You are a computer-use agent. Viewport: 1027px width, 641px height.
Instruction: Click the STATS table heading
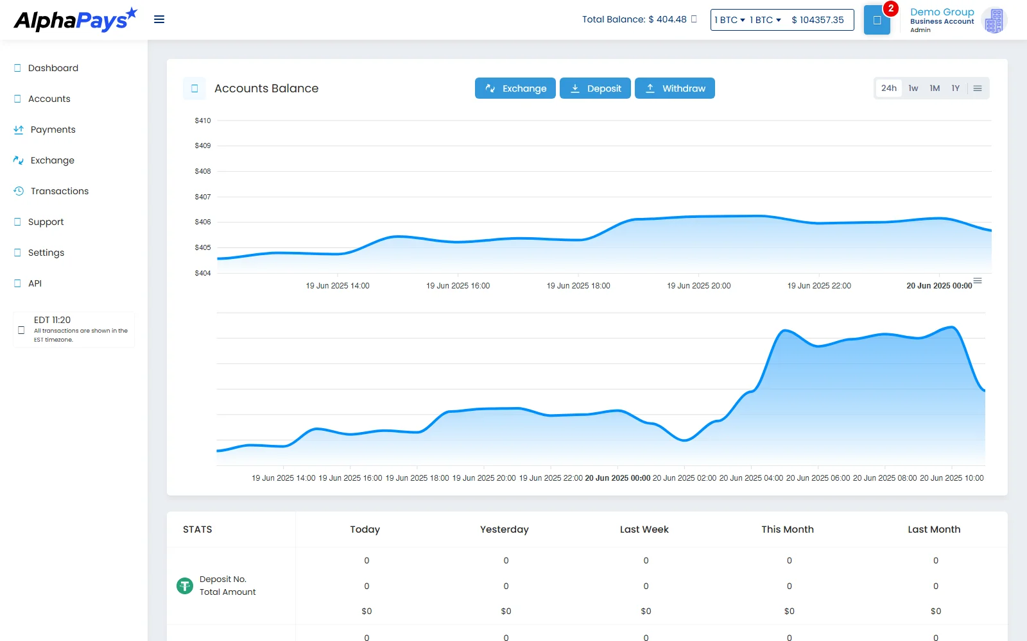198,529
